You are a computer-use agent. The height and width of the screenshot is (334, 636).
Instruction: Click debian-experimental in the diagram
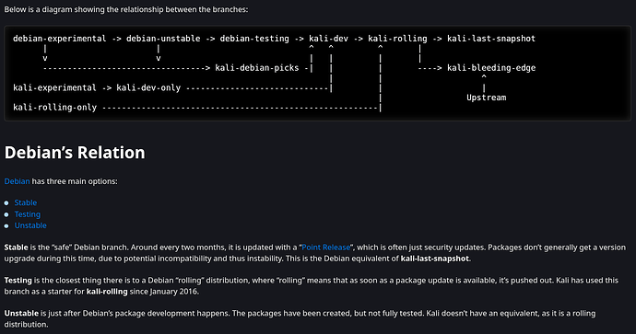[x=60, y=39]
